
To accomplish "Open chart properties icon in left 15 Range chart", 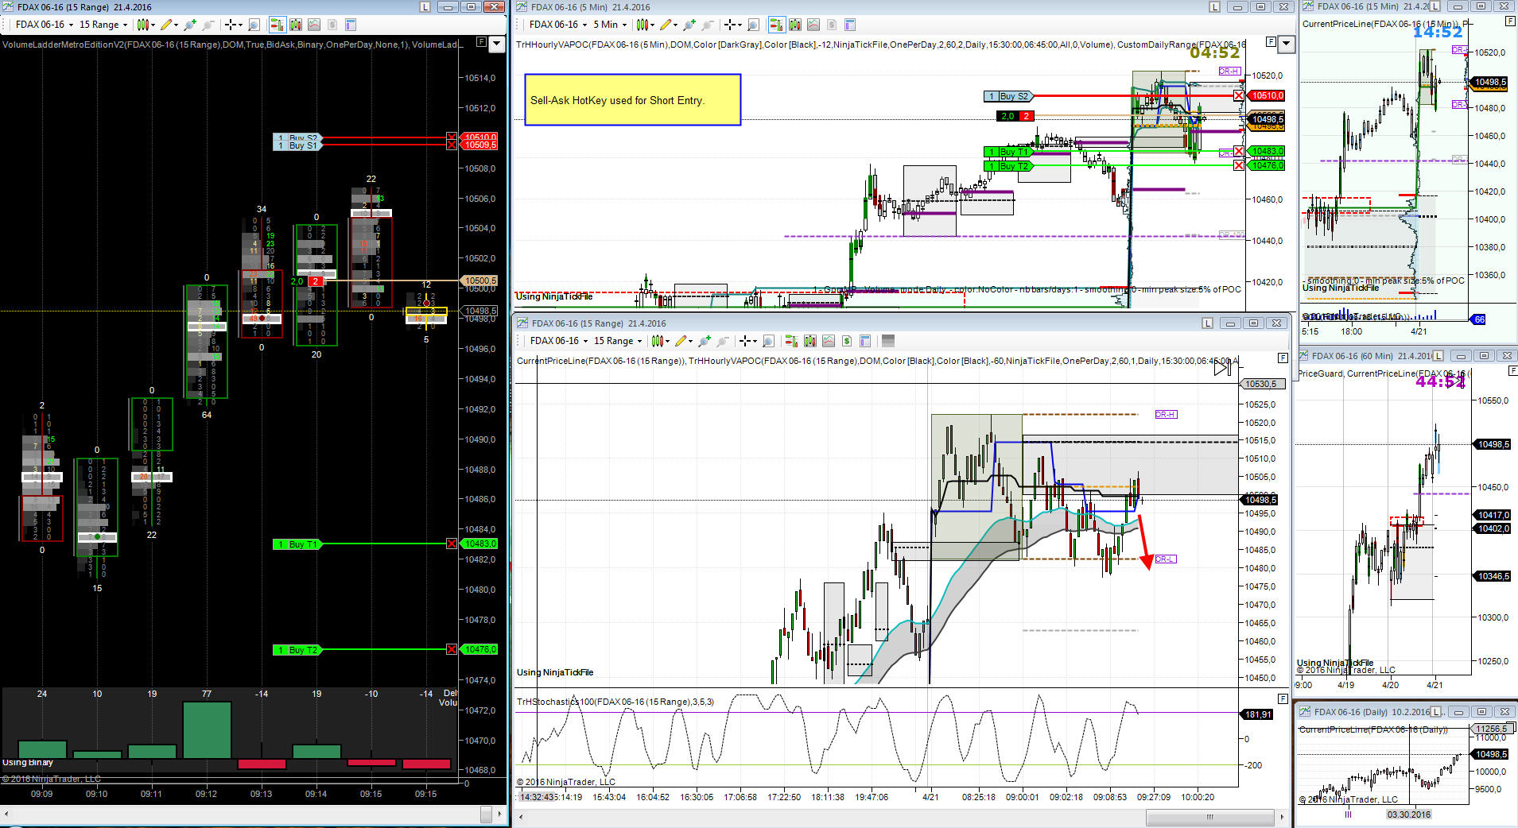I will click(351, 25).
